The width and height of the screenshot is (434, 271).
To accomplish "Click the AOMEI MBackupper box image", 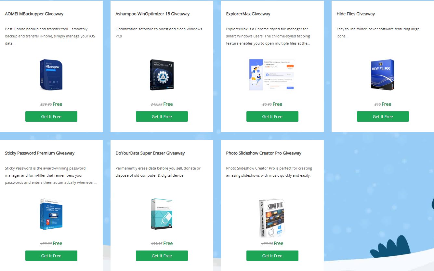I will click(51, 75).
